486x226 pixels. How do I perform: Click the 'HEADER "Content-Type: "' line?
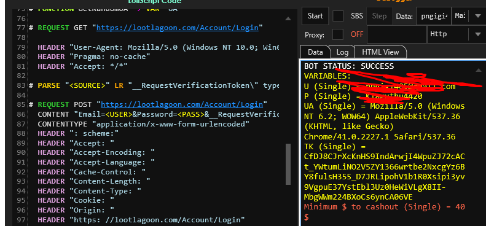pyautogui.click(x=89, y=191)
